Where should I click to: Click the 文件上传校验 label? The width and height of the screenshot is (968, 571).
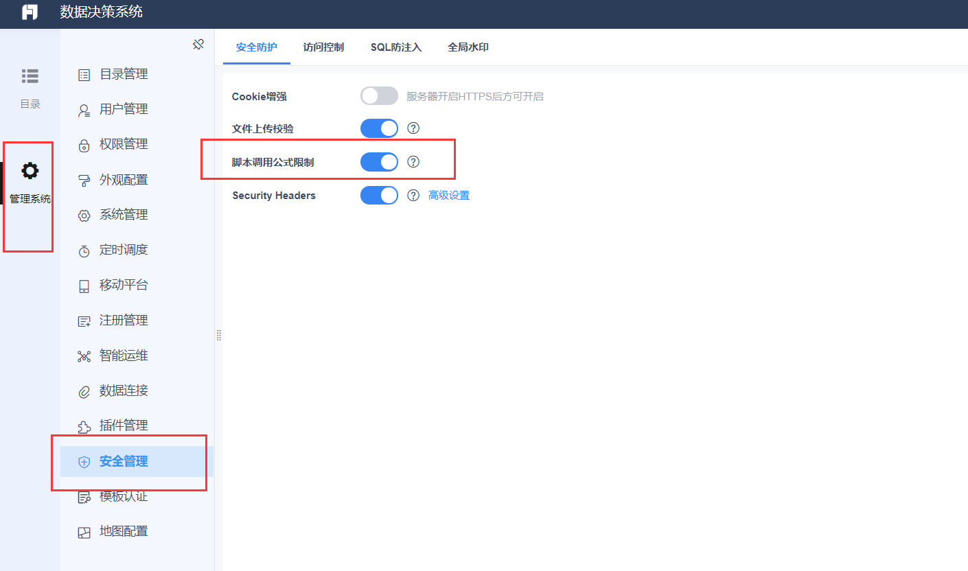[263, 129]
